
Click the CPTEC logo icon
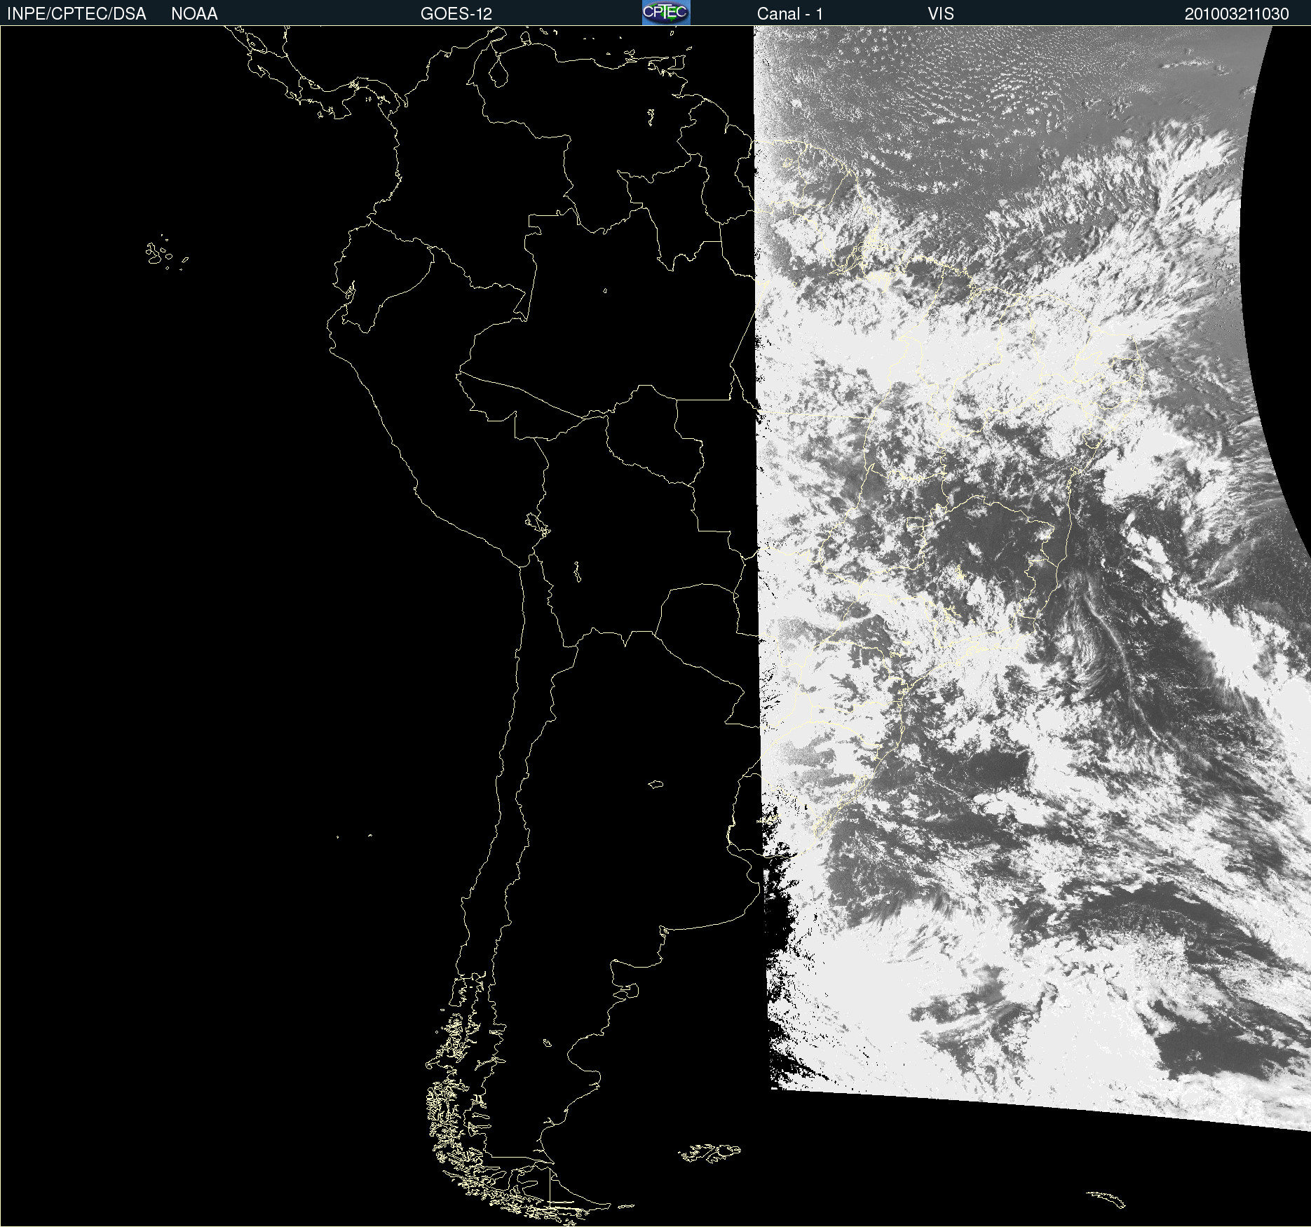coord(666,13)
